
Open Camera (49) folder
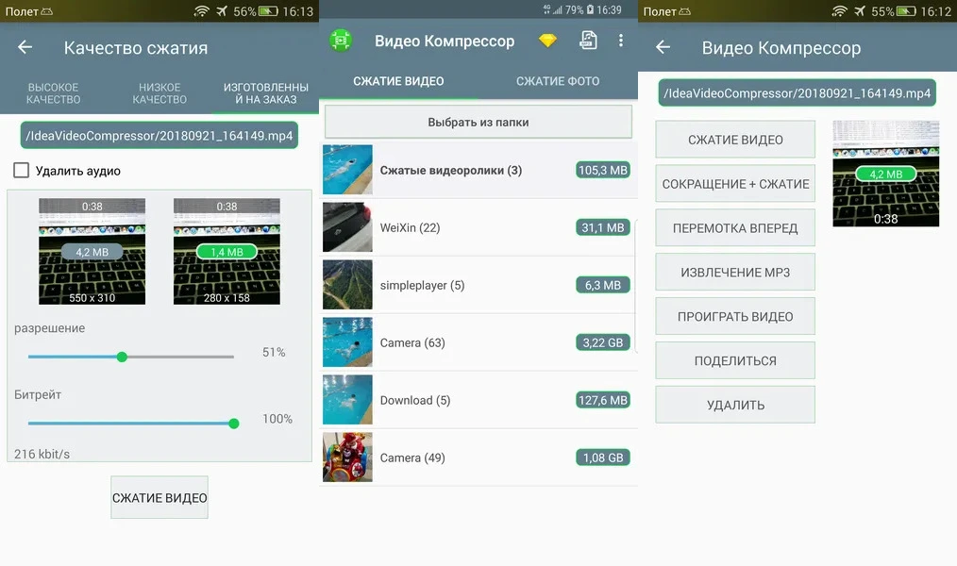point(478,458)
